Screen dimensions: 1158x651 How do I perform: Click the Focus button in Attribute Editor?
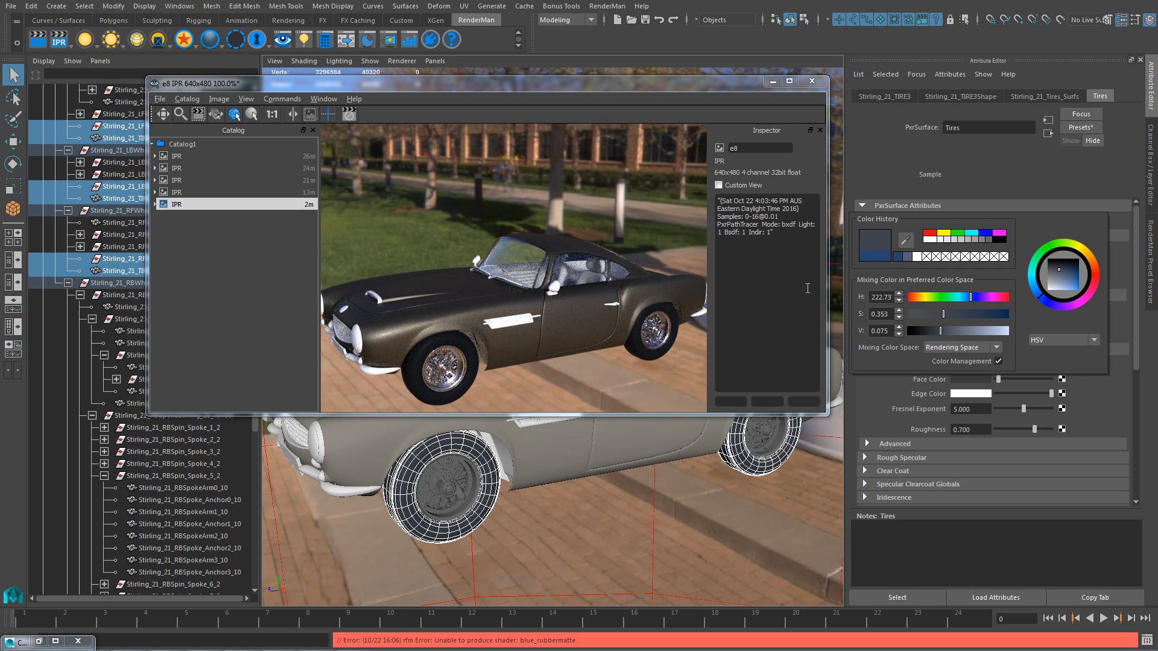tap(1081, 114)
